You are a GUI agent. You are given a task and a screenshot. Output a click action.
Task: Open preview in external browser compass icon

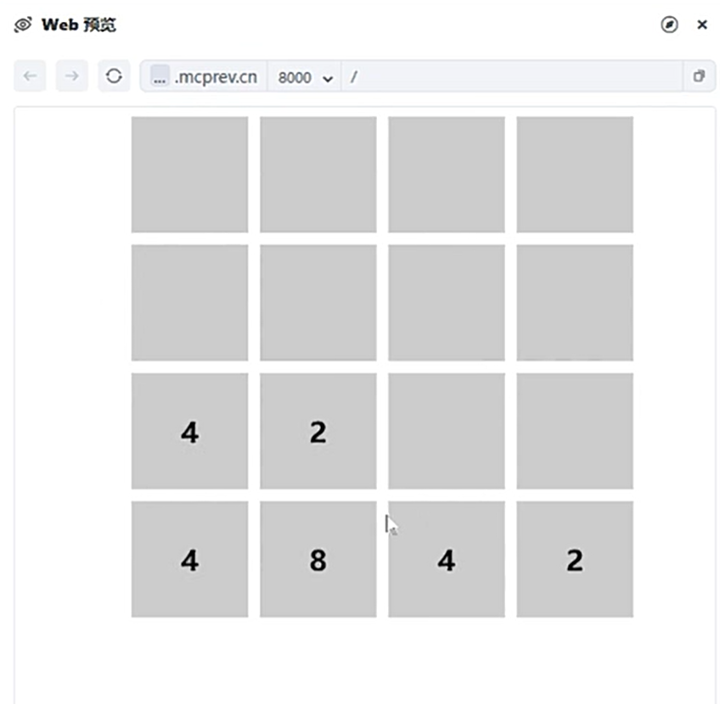pos(669,25)
